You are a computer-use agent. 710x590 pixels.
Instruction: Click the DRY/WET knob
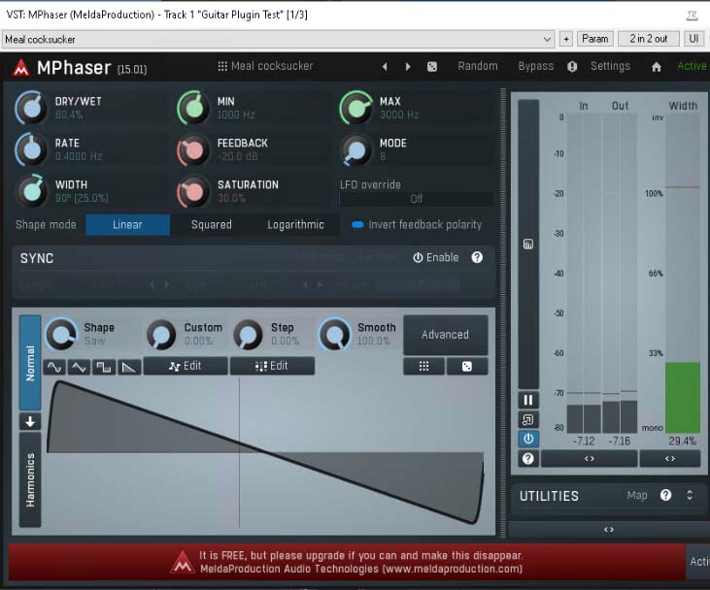coord(31,108)
